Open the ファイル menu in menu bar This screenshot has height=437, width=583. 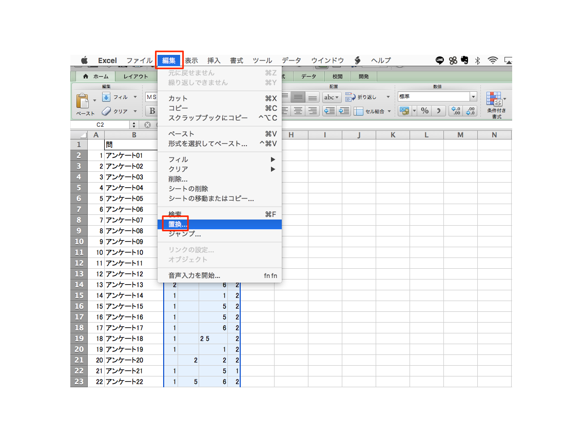coord(140,60)
